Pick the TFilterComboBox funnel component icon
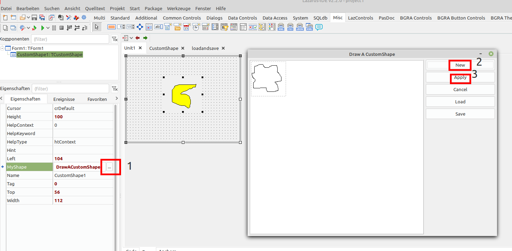The height and width of the screenshot is (251, 512). [225, 27]
